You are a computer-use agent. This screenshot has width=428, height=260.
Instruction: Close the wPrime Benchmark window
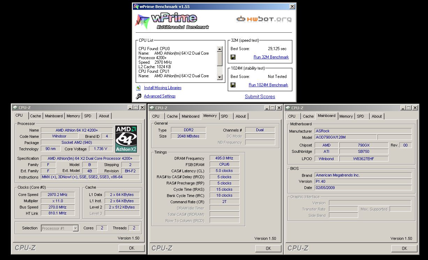[292, 6]
